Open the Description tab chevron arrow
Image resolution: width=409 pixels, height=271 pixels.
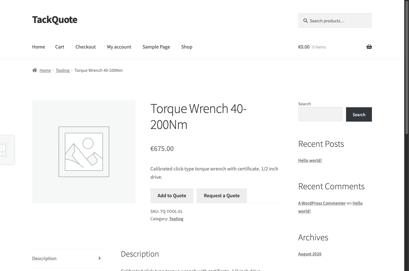pos(99,259)
